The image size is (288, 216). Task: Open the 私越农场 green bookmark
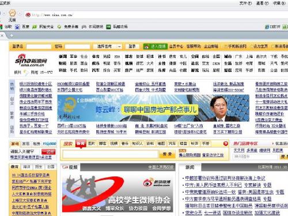pyautogui.click(x=117, y=26)
